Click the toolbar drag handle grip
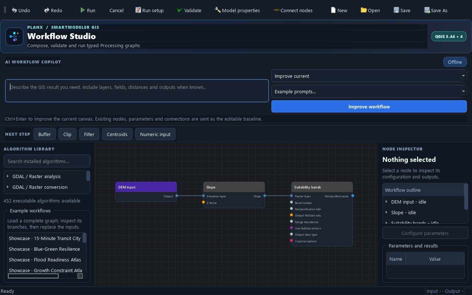Screen dimensions: 472x295 pos(5,10)
